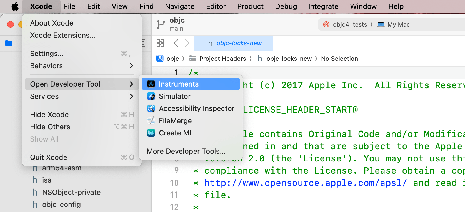Select arm64-asm in navigator
This screenshot has height=212, width=465.
[62, 168]
